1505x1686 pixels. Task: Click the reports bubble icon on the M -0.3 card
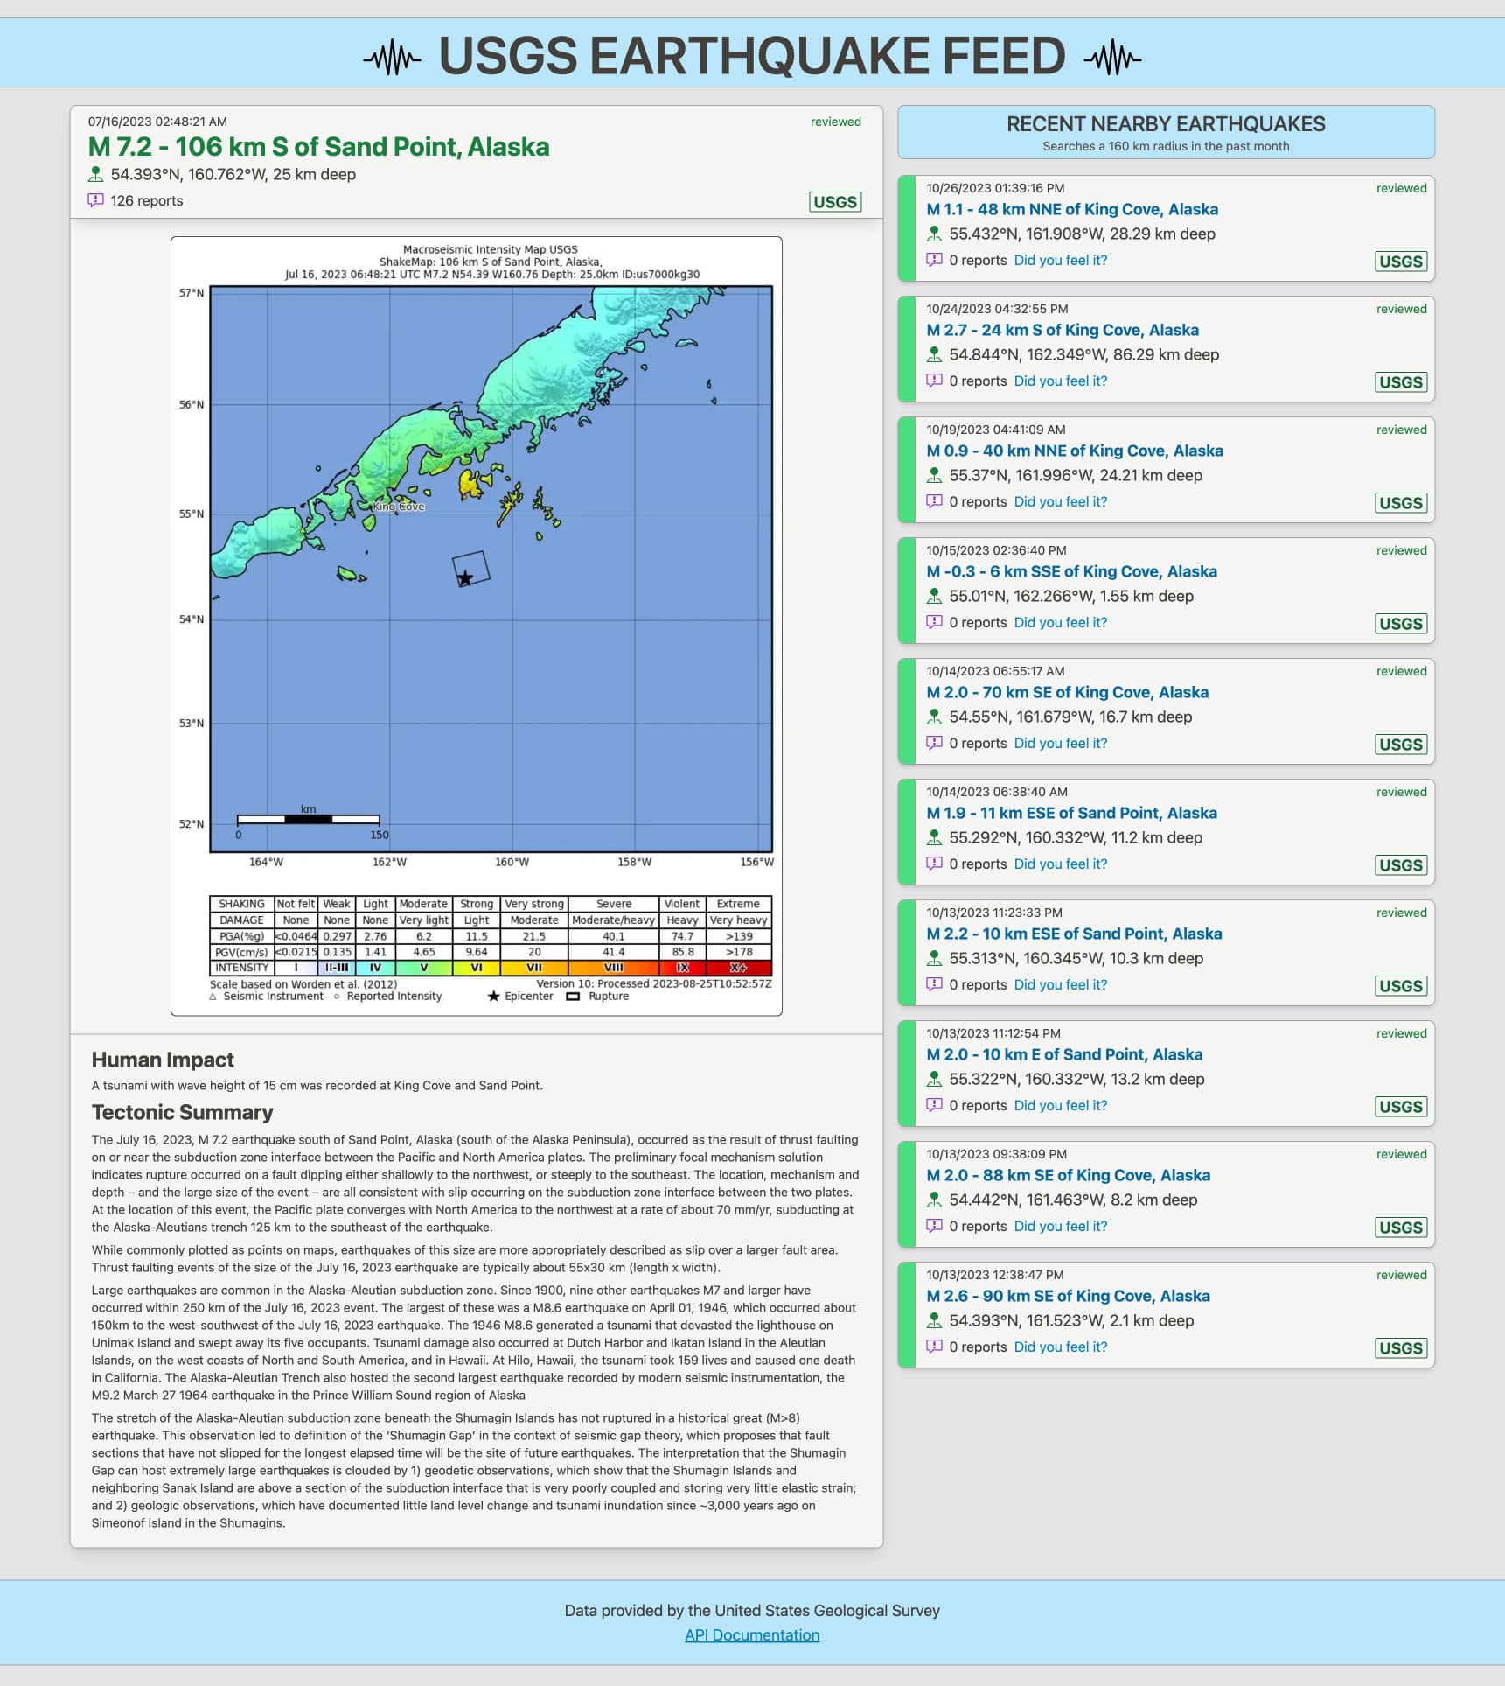pos(934,622)
